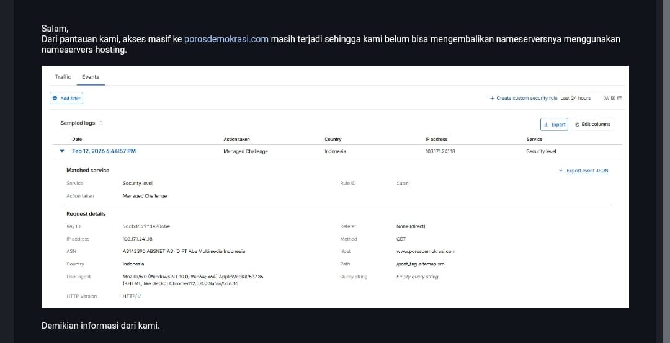Open the Edit columns button
This screenshot has width=670, height=343.
click(x=592, y=124)
